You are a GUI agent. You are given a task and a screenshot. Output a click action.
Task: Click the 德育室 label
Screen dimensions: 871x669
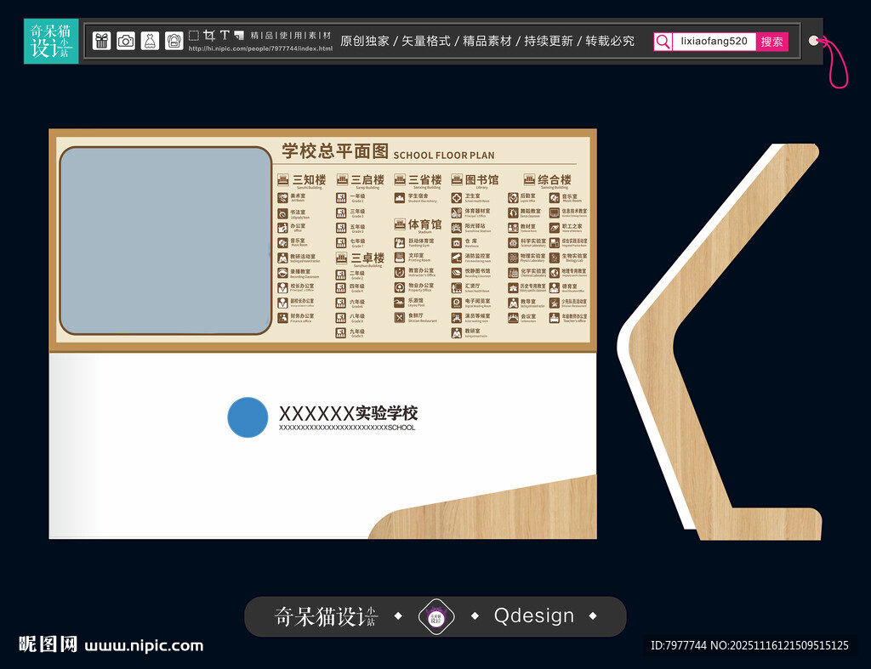pyautogui.click(x=569, y=286)
